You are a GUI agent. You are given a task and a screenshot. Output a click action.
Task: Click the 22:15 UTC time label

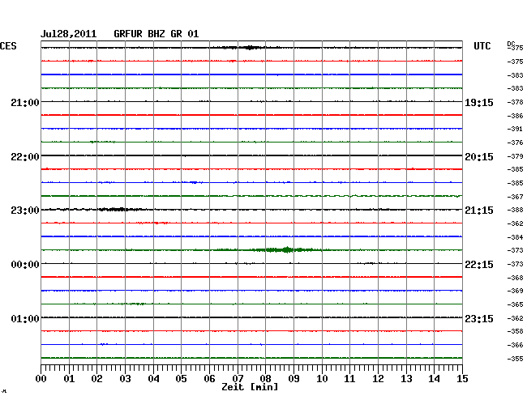pyautogui.click(x=479, y=265)
